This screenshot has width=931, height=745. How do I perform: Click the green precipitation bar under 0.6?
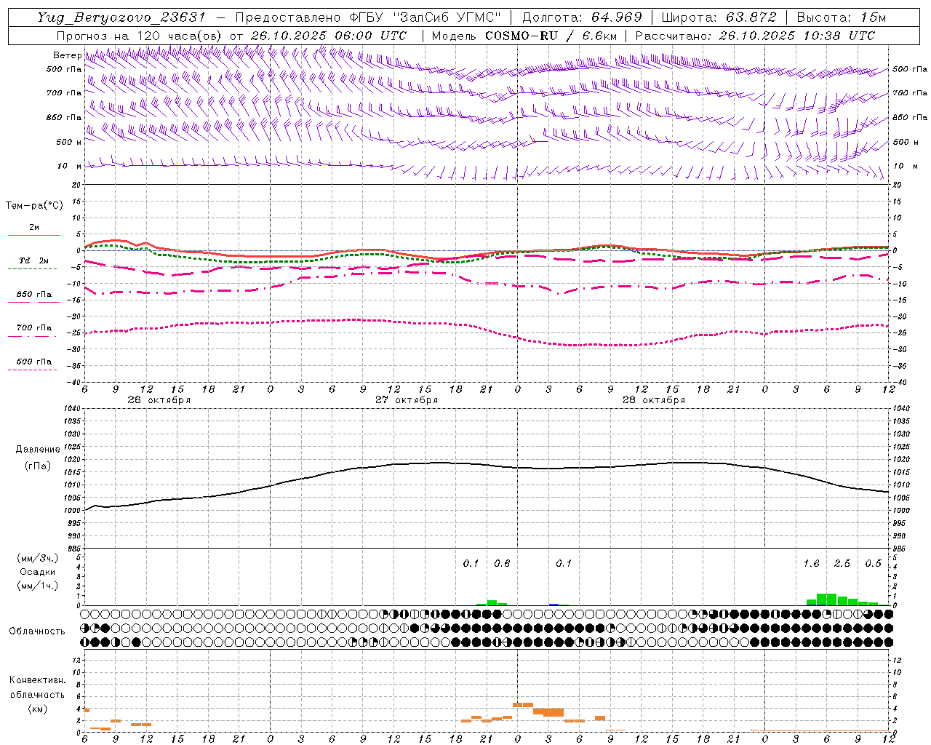(492, 602)
